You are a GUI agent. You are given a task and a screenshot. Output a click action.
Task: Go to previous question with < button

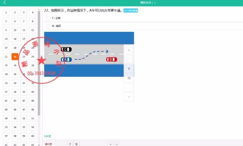tap(110, 144)
